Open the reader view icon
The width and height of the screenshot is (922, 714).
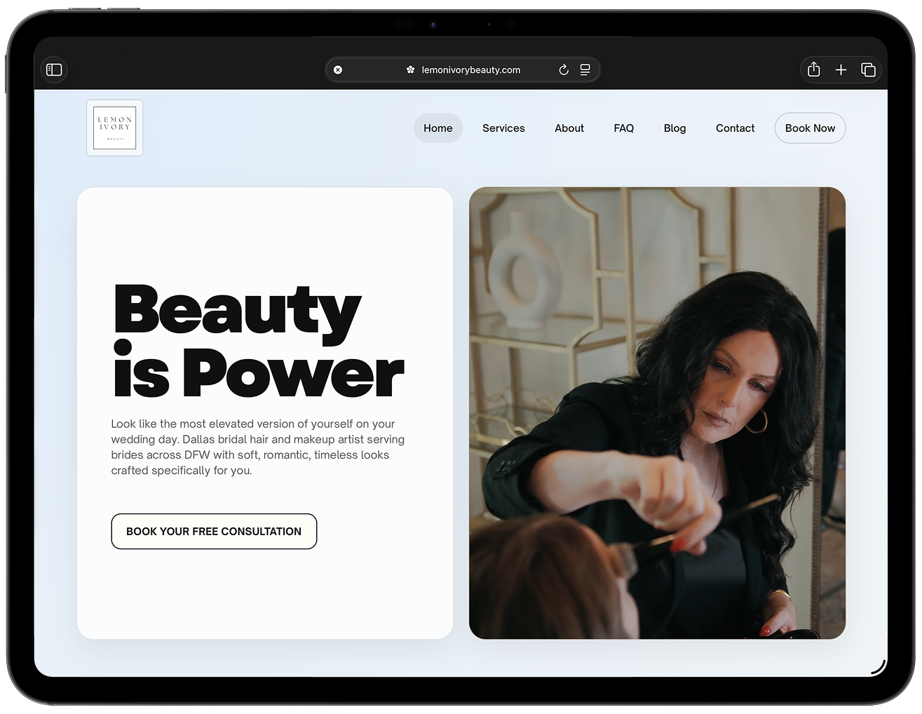click(585, 69)
